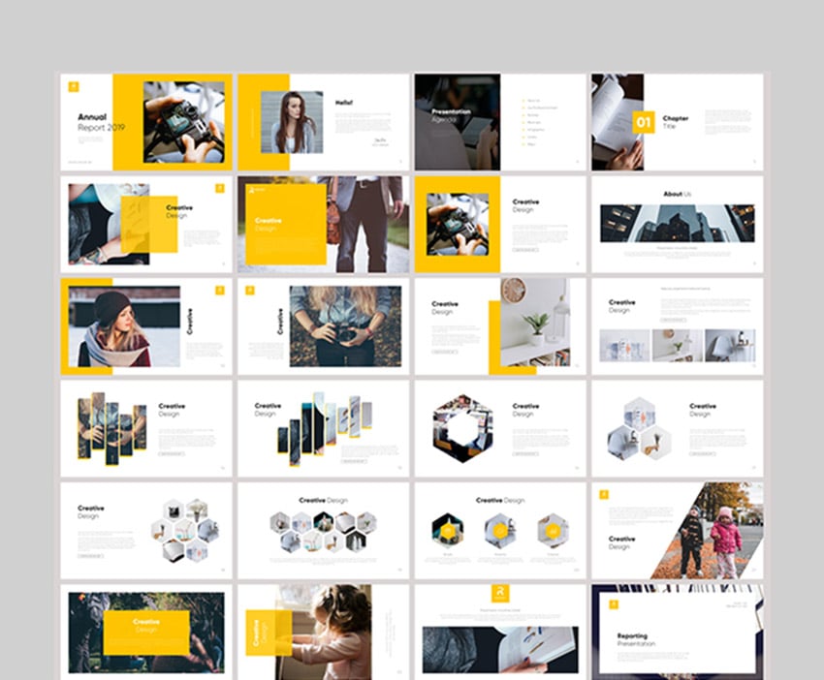Select the Hello! slide with woman portrait
Viewport: 824px width, 680px height.
click(323, 122)
